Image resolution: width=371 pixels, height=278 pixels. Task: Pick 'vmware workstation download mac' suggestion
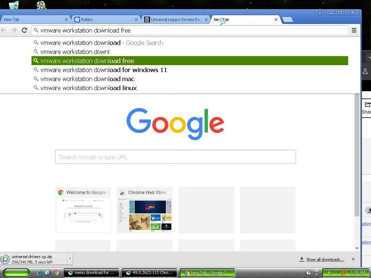(x=190, y=79)
